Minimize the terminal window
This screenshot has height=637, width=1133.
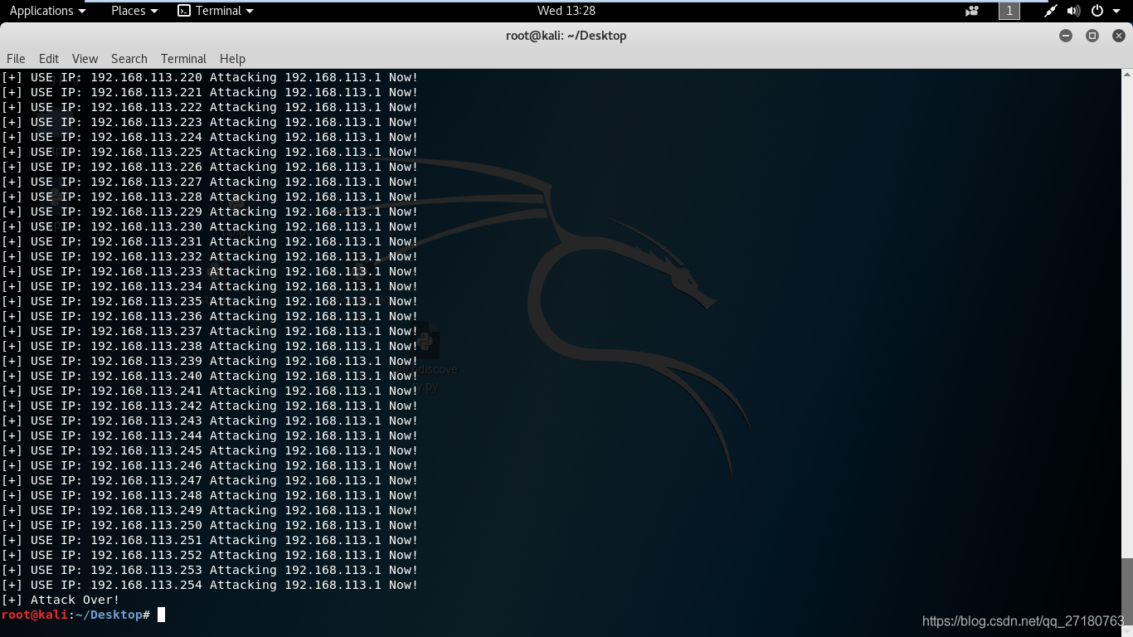click(1066, 36)
